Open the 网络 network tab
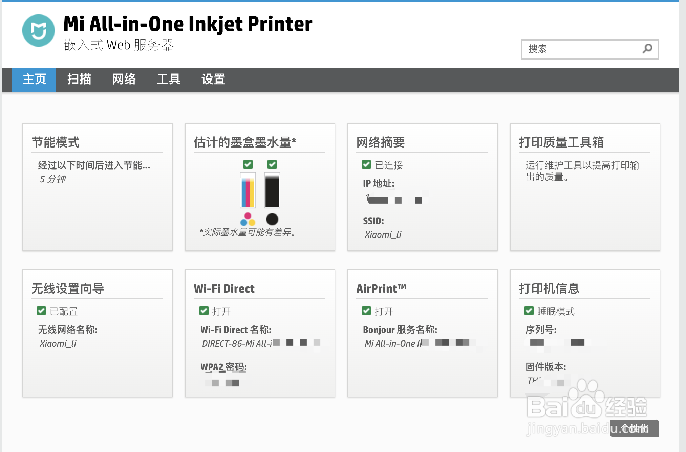 click(124, 80)
